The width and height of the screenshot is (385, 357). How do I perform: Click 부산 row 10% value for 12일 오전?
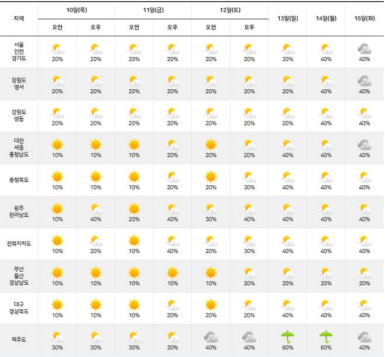211,283
